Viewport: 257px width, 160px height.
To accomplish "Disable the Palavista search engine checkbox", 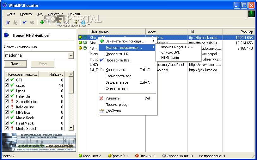I will coord(7,96).
